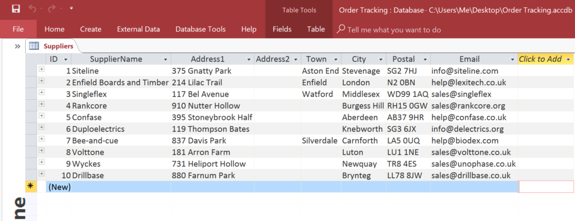Switch to the Database Tools ribbon tab
The width and height of the screenshot is (575, 221).
tap(200, 29)
